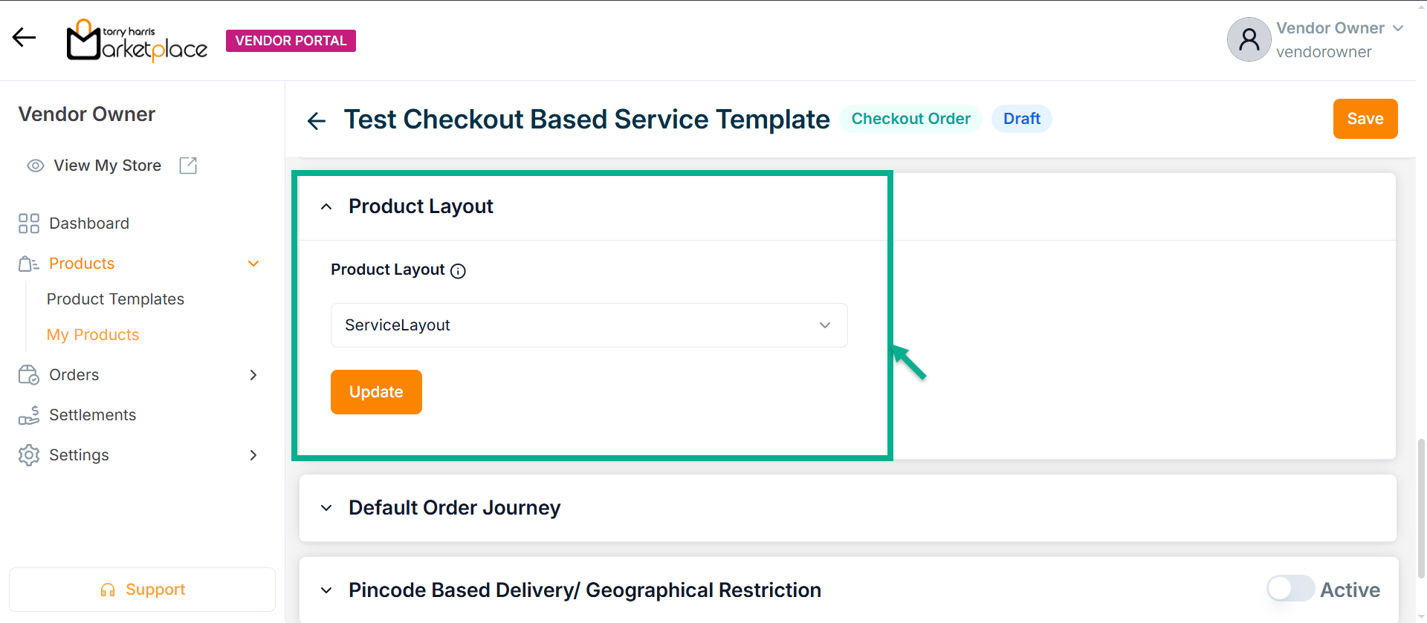Click the back arrow beside the template title

pos(317,120)
